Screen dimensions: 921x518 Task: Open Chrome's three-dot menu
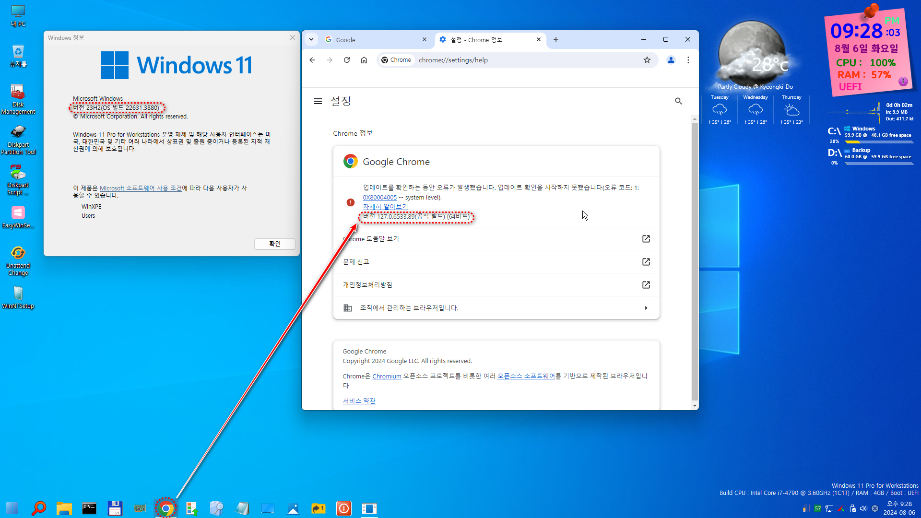click(688, 60)
